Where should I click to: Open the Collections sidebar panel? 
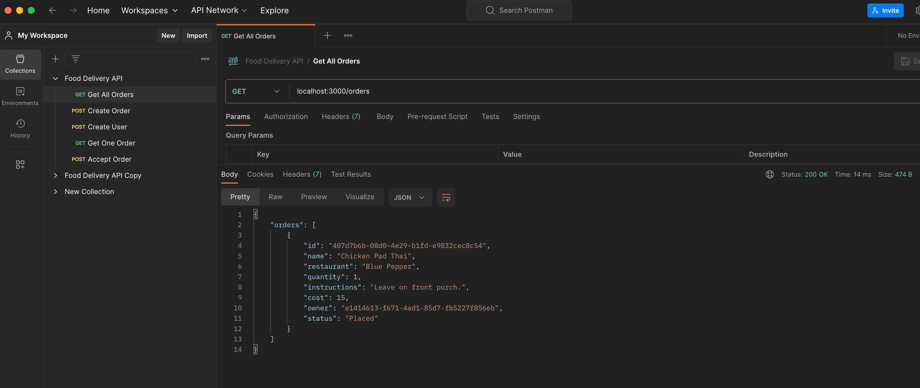(20, 64)
